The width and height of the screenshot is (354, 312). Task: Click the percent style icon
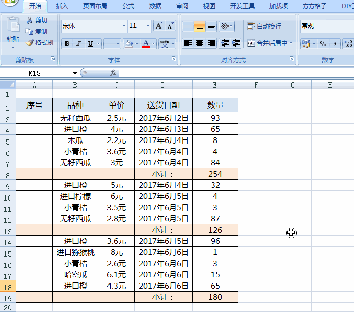pos(323,44)
